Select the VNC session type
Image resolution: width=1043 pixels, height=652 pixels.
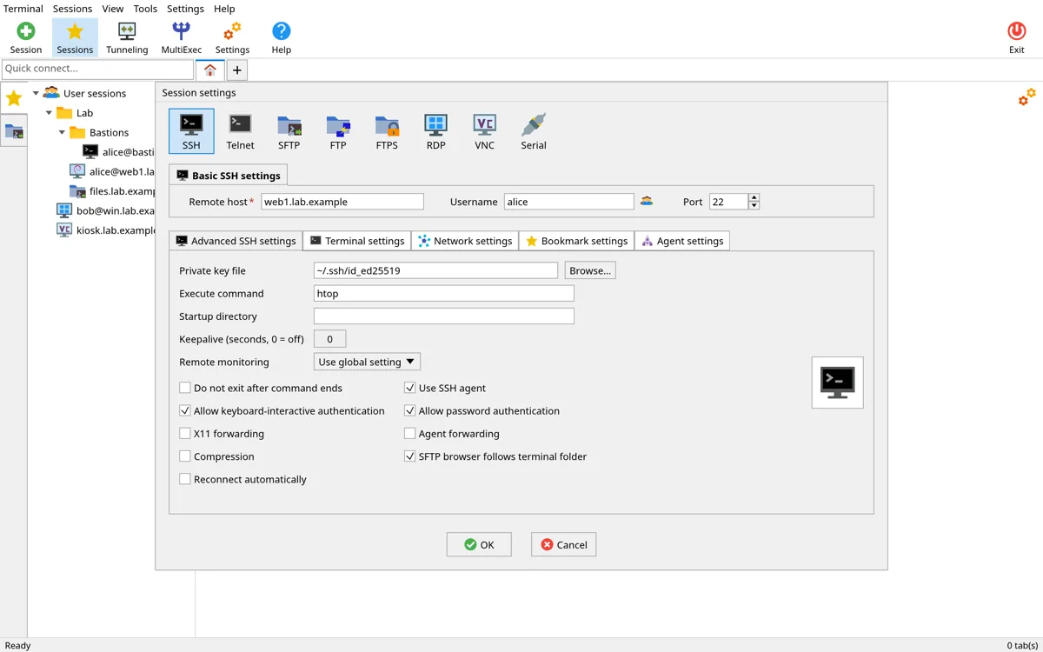coord(484,131)
